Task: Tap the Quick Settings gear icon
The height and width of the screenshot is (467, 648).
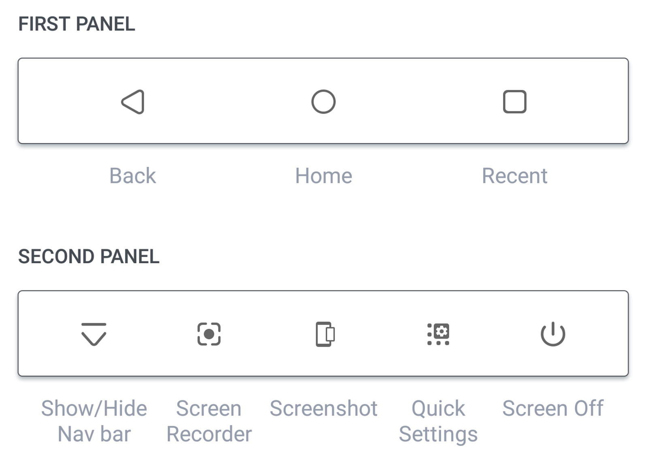Action: tap(438, 334)
